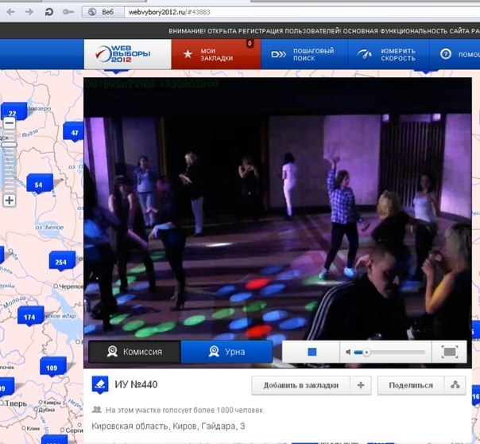Click Поделиться share button
Viewport: 480px width, 444px height.
(411, 385)
